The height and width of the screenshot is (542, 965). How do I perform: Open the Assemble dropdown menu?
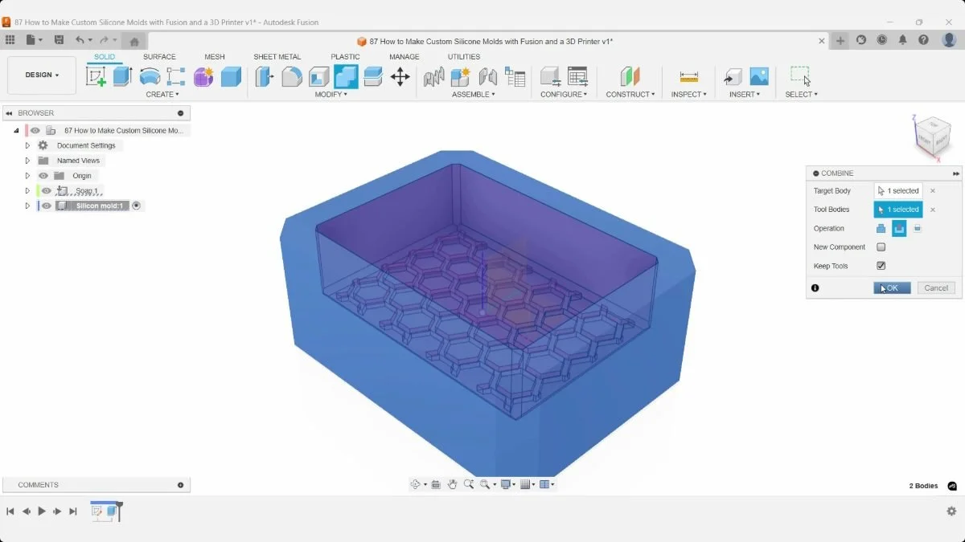pos(474,95)
